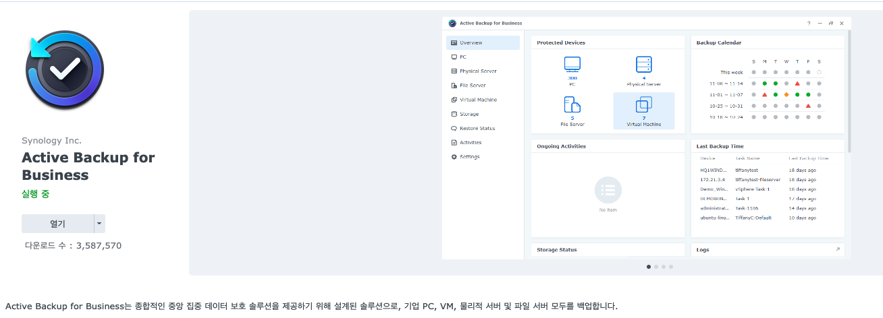Select the first carousel dot
This screenshot has width=883, height=318.
click(x=649, y=267)
